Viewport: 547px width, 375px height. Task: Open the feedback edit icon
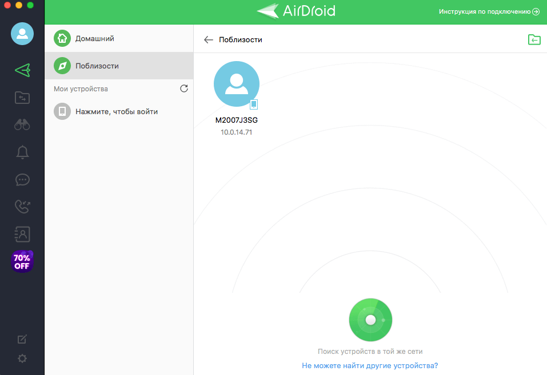click(22, 340)
